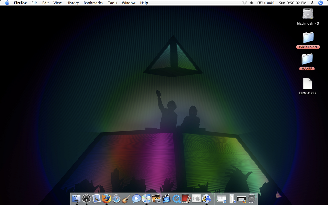Select the Kyle's Folder desktop folder

[x=308, y=38]
